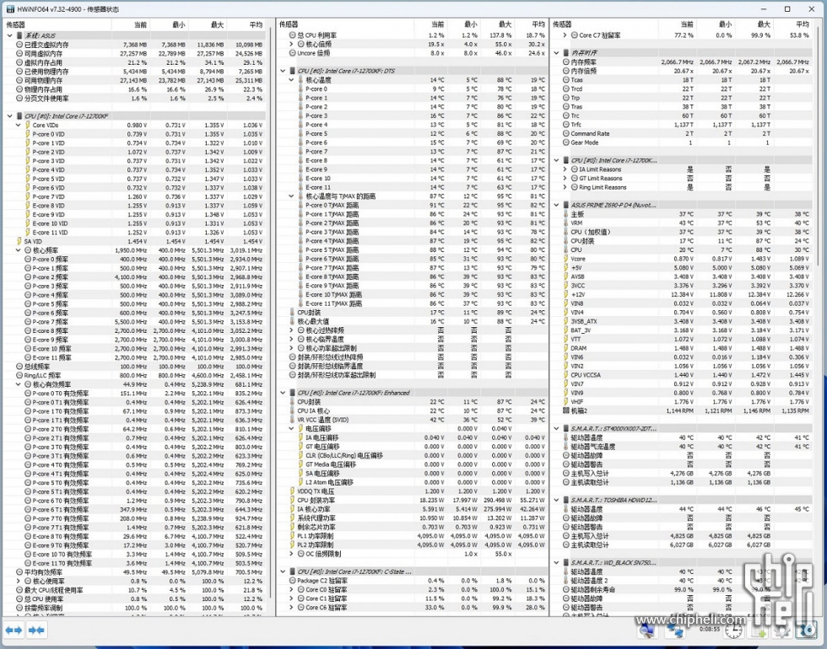Expand the IA Limit Reasons node

pos(565,169)
